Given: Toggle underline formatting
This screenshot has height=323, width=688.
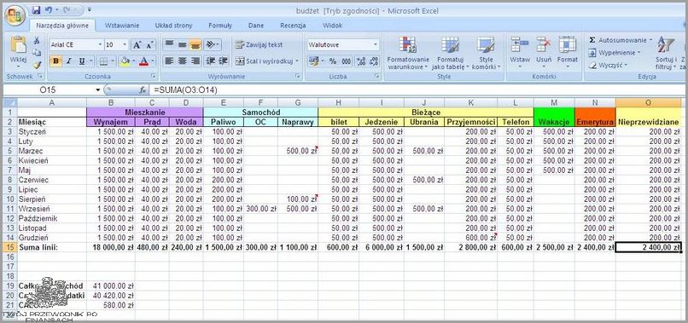Looking at the screenshot, I should pos(81,61).
